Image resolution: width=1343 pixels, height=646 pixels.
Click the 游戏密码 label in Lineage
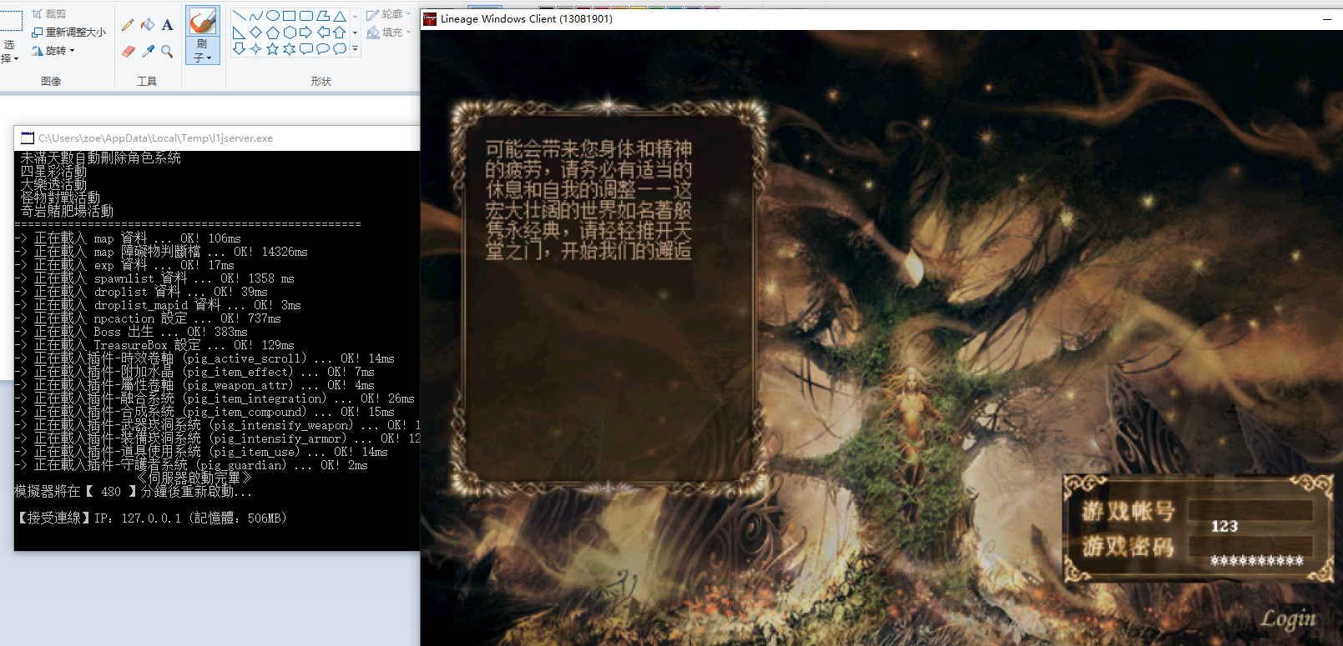click(x=1128, y=547)
